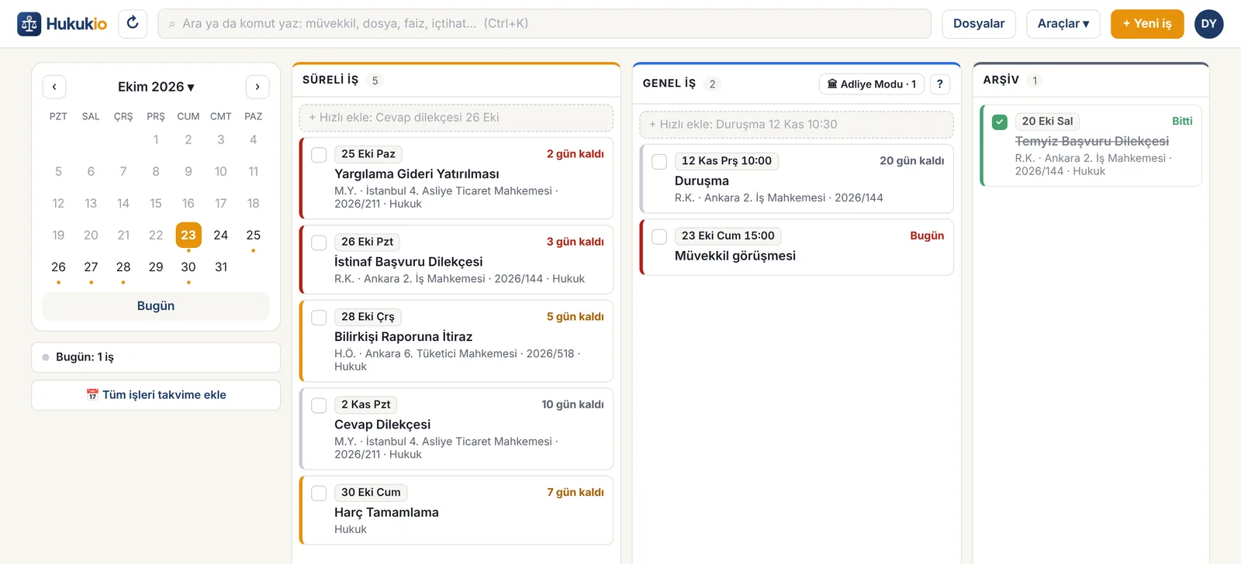Open the Araçlar dropdown menu
Screen dimensions: 1241x564
[x=1063, y=24]
